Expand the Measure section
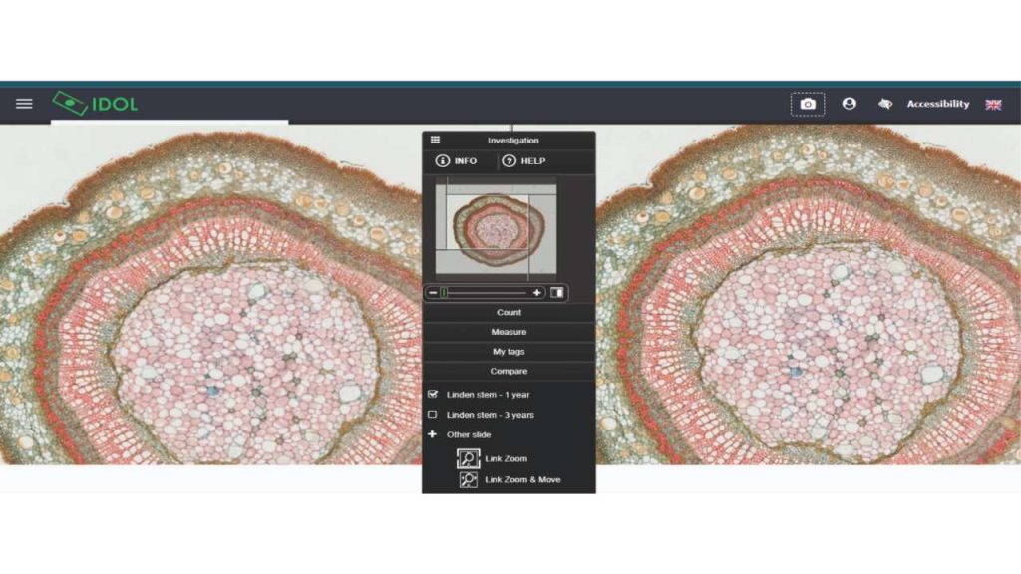 [x=509, y=332]
